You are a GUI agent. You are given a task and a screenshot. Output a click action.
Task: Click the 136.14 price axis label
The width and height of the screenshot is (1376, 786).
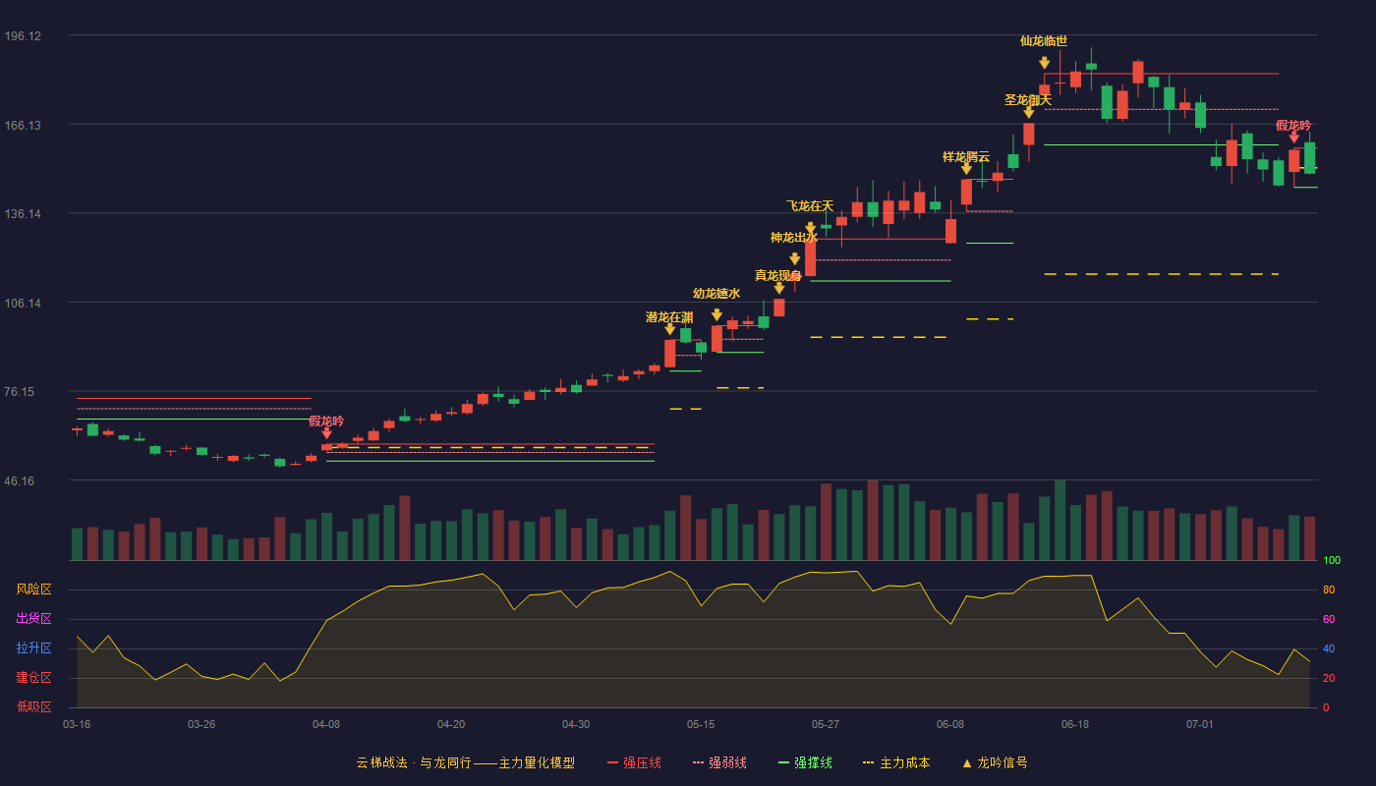[23, 213]
